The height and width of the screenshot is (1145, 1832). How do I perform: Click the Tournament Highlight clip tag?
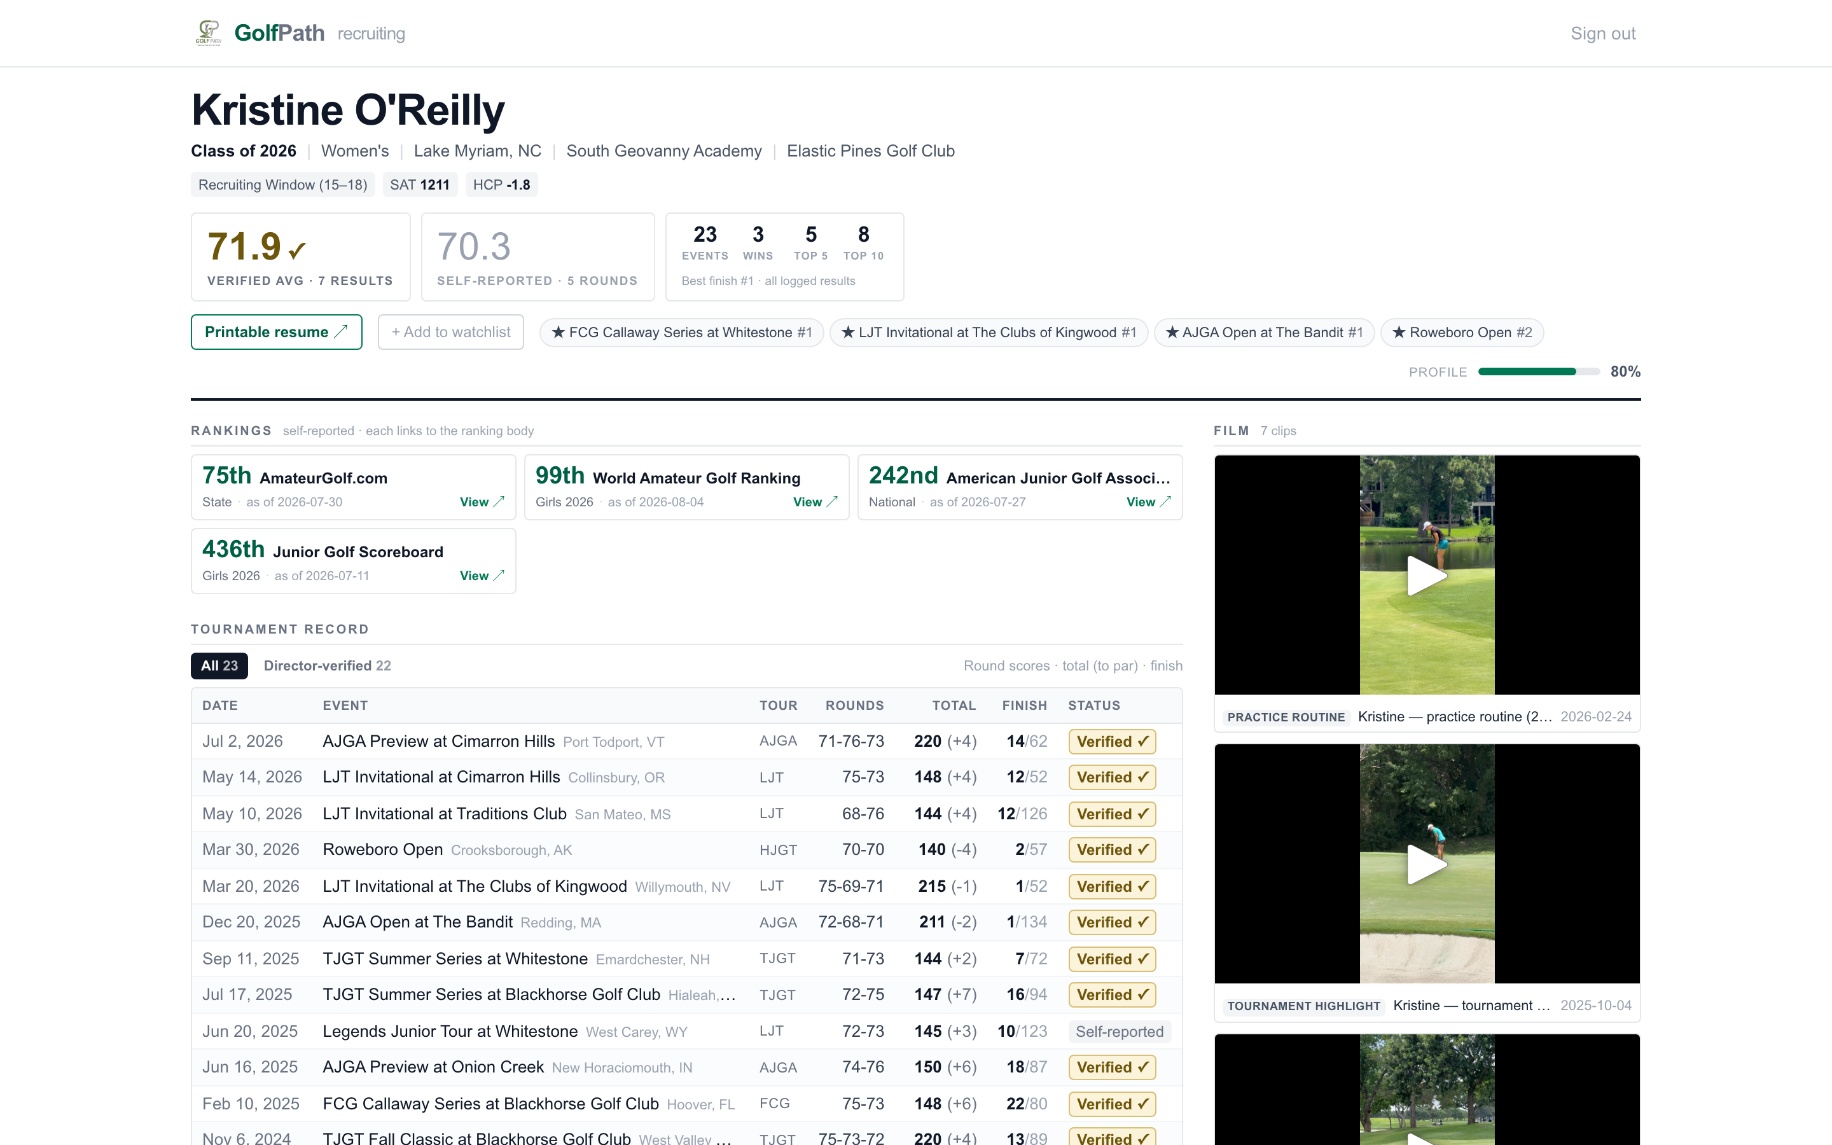[1303, 1006]
